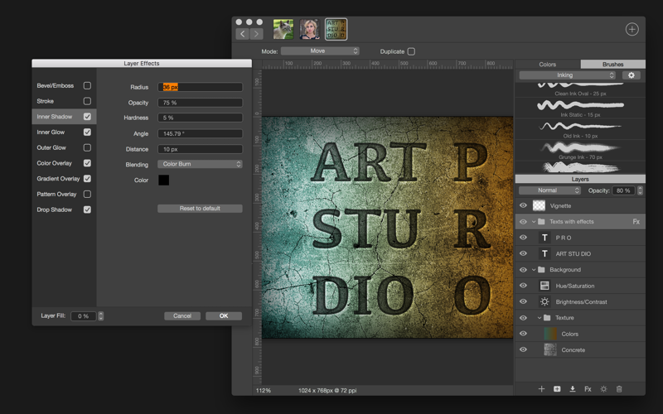This screenshot has width=663, height=414.
Task: Click the add new document plus icon
Action: pyautogui.click(x=632, y=29)
